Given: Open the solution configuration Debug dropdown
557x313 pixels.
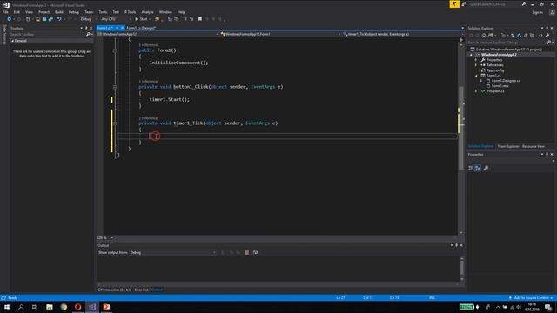Looking at the screenshot, I should coord(88,19).
